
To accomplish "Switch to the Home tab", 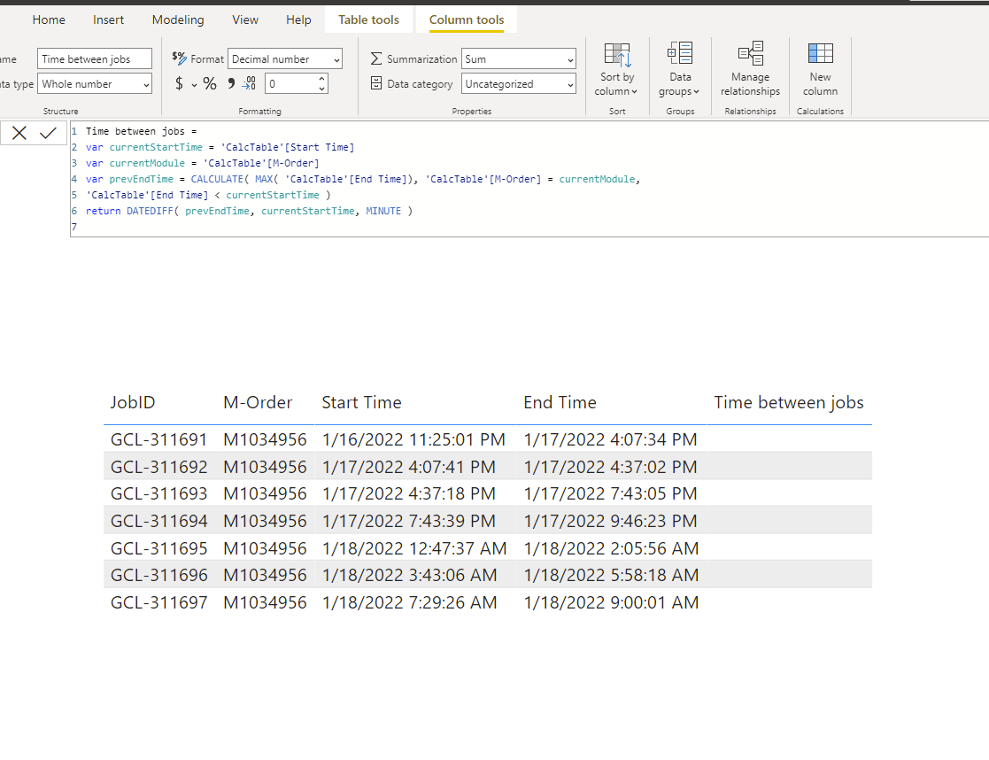I will point(49,19).
